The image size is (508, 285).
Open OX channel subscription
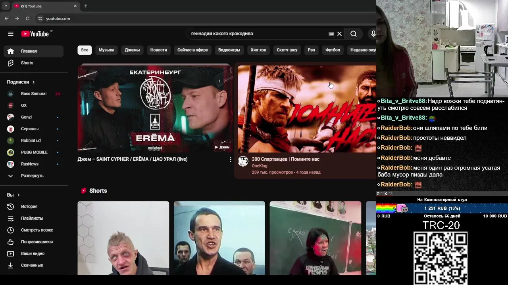pos(34,105)
